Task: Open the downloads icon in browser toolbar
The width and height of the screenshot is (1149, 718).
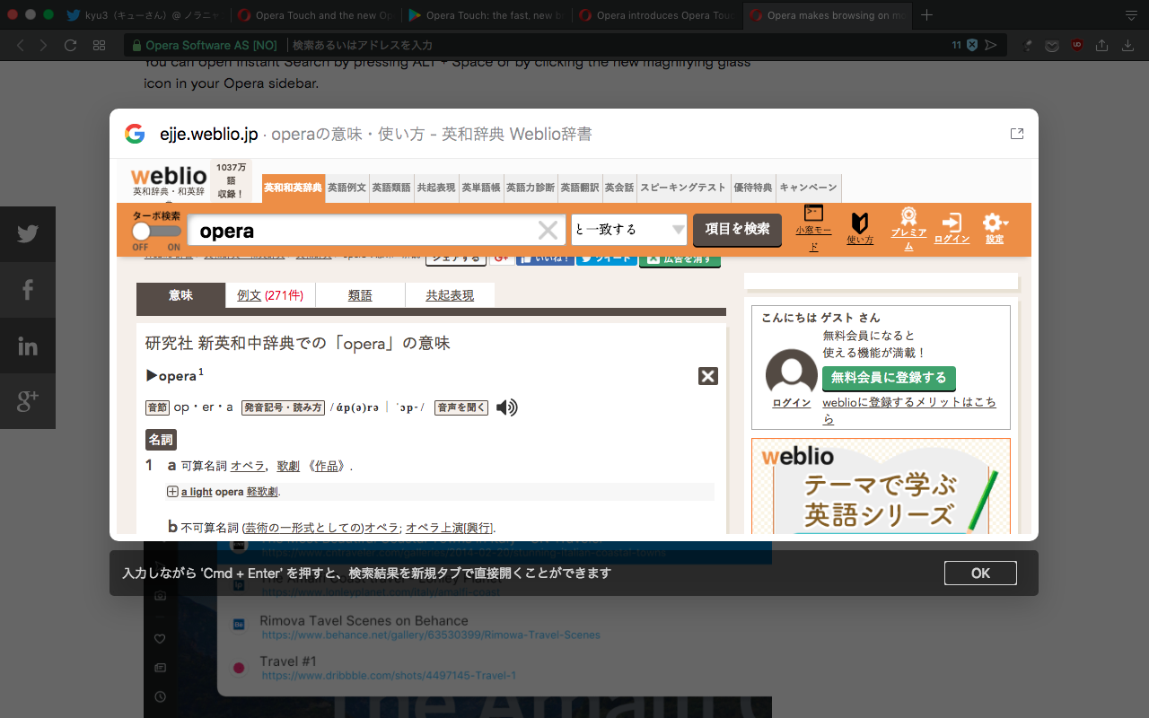Action: tap(1127, 45)
